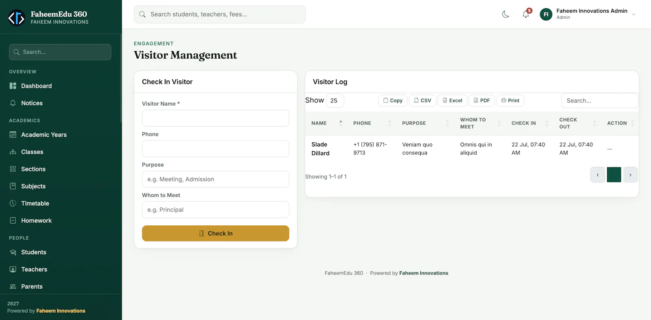Go to next page of visitor log
The width and height of the screenshot is (651, 320).
(x=630, y=175)
